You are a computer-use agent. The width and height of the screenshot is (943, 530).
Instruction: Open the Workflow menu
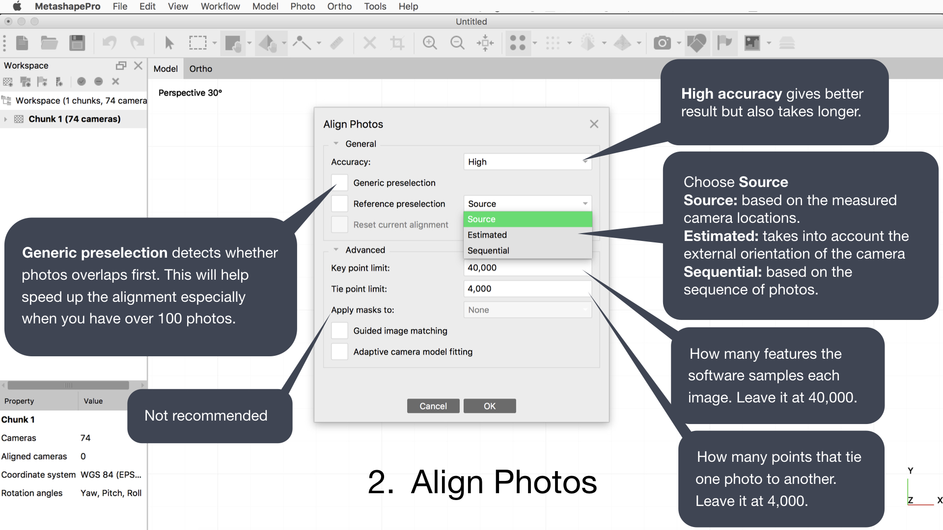[x=220, y=6]
